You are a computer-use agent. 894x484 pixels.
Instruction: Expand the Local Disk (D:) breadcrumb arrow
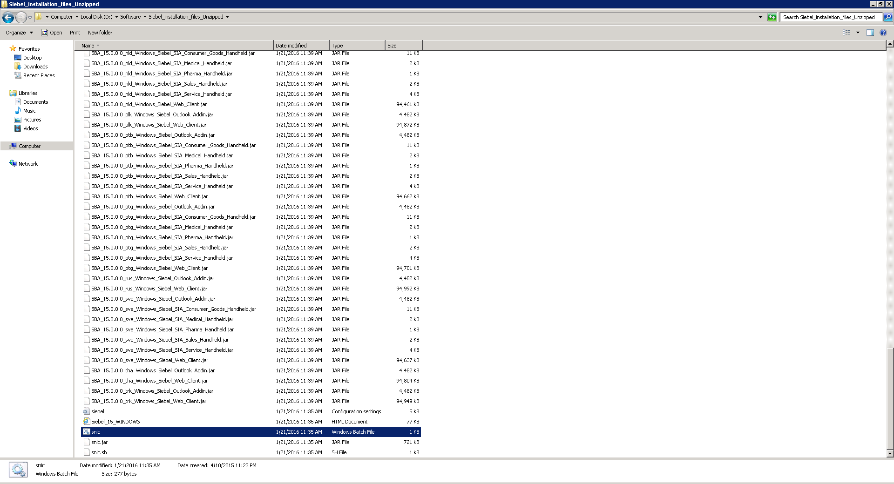coord(116,17)
